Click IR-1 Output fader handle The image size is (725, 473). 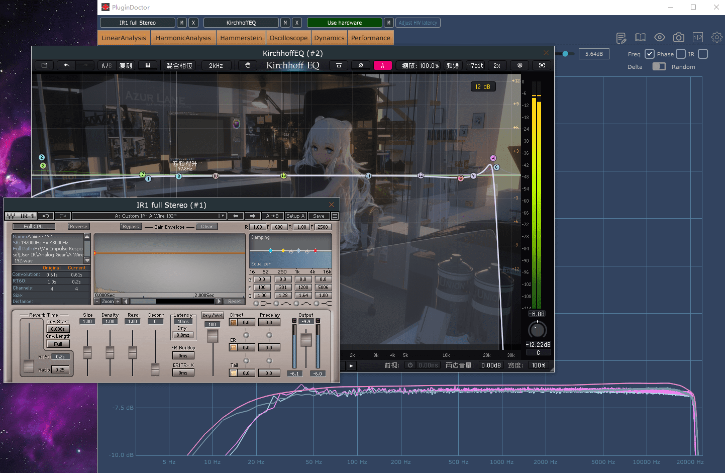[x=306, y=340]
